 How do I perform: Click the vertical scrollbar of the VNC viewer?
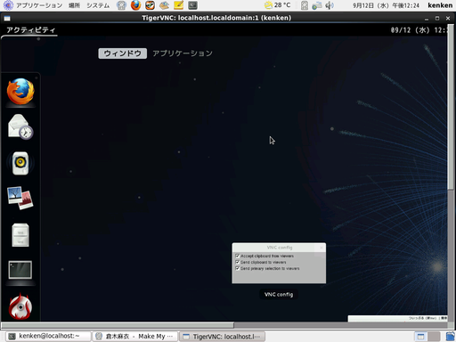[451, 107]
